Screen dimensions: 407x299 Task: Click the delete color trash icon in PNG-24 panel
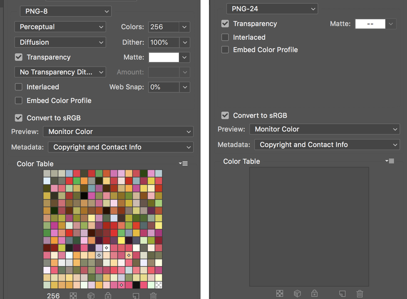click(360, 293)
